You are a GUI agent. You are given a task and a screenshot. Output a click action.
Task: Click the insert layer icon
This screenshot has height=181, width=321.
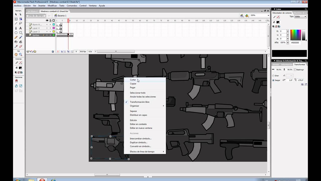(x=28, y=52)
